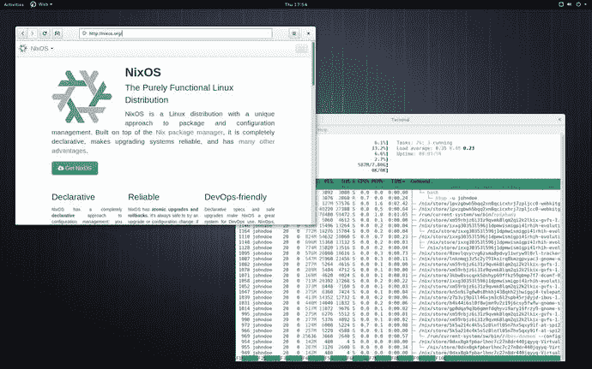
Task: Click the bookmark icon beside reload button
Action: tap(57, 33)
